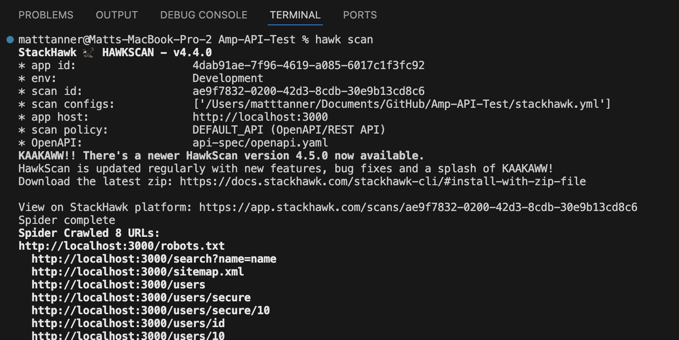Open the localhost:3000/sitemap.xml URL
This screenshot has width=679, height=340.
coord(138,272)
